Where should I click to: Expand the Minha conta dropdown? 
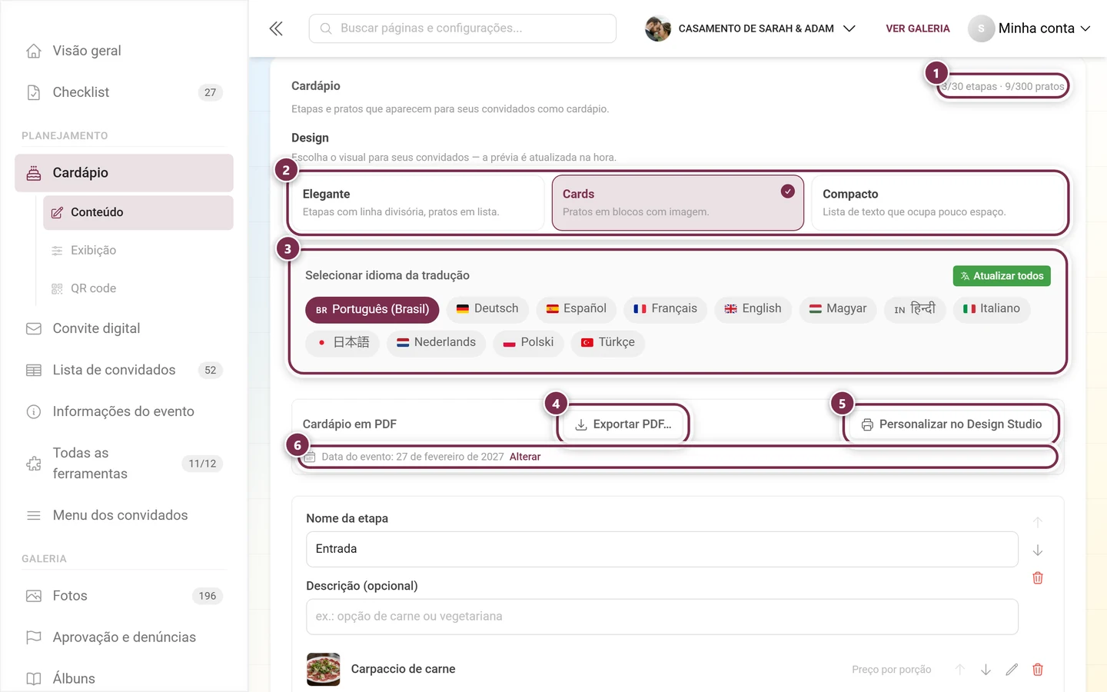[1029, 28]
